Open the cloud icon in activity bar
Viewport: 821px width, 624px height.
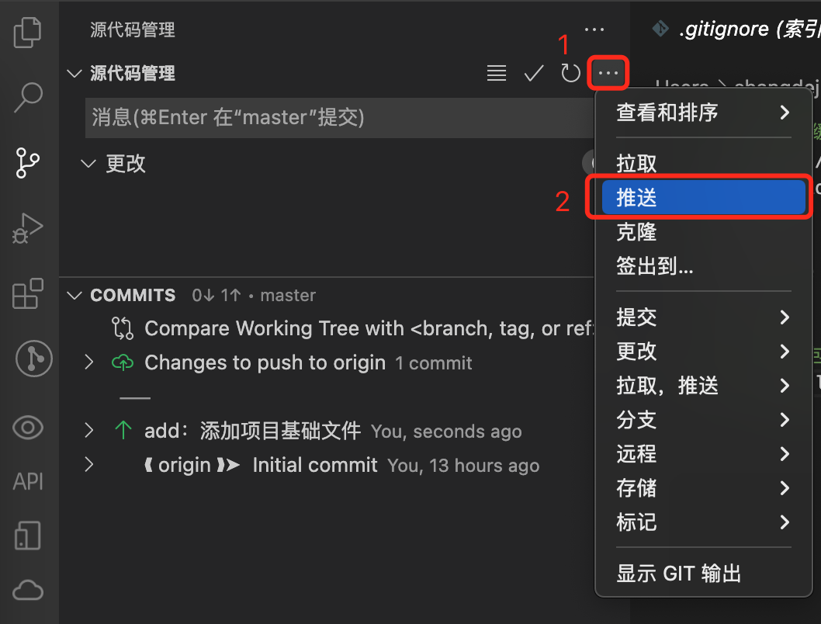click(28, 591)
